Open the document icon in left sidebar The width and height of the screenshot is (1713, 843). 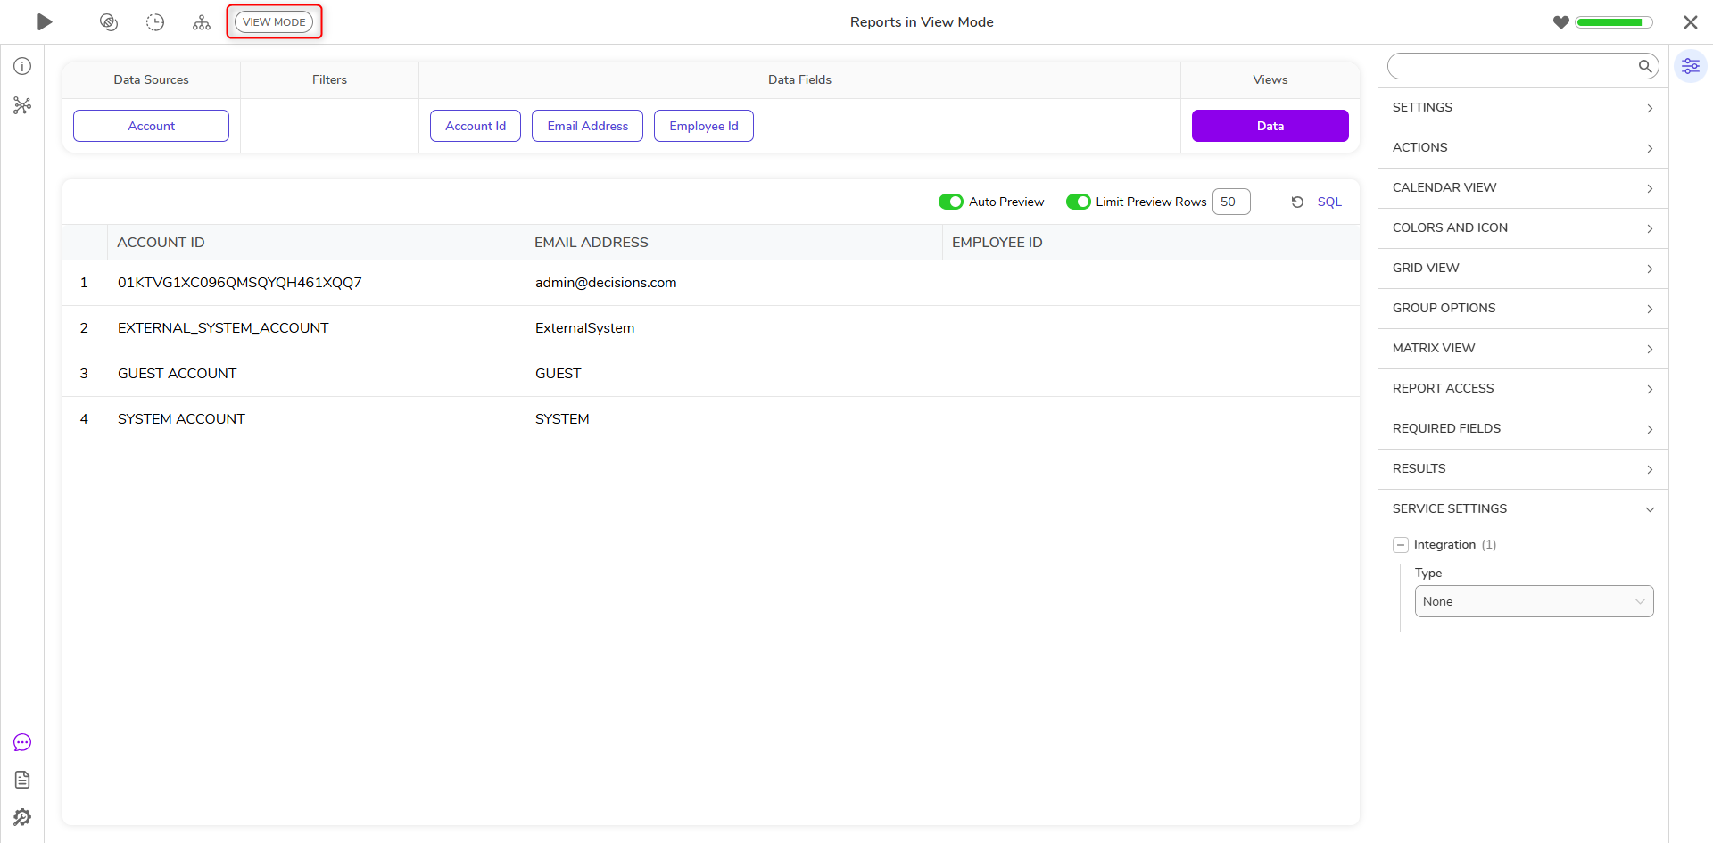pos(22,780)
